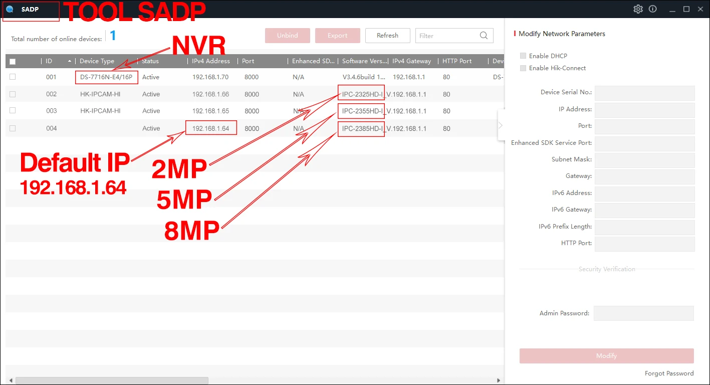Click the ID column sort arrow
This screenshot has width=710, height=385.
(x=70, y=61)
